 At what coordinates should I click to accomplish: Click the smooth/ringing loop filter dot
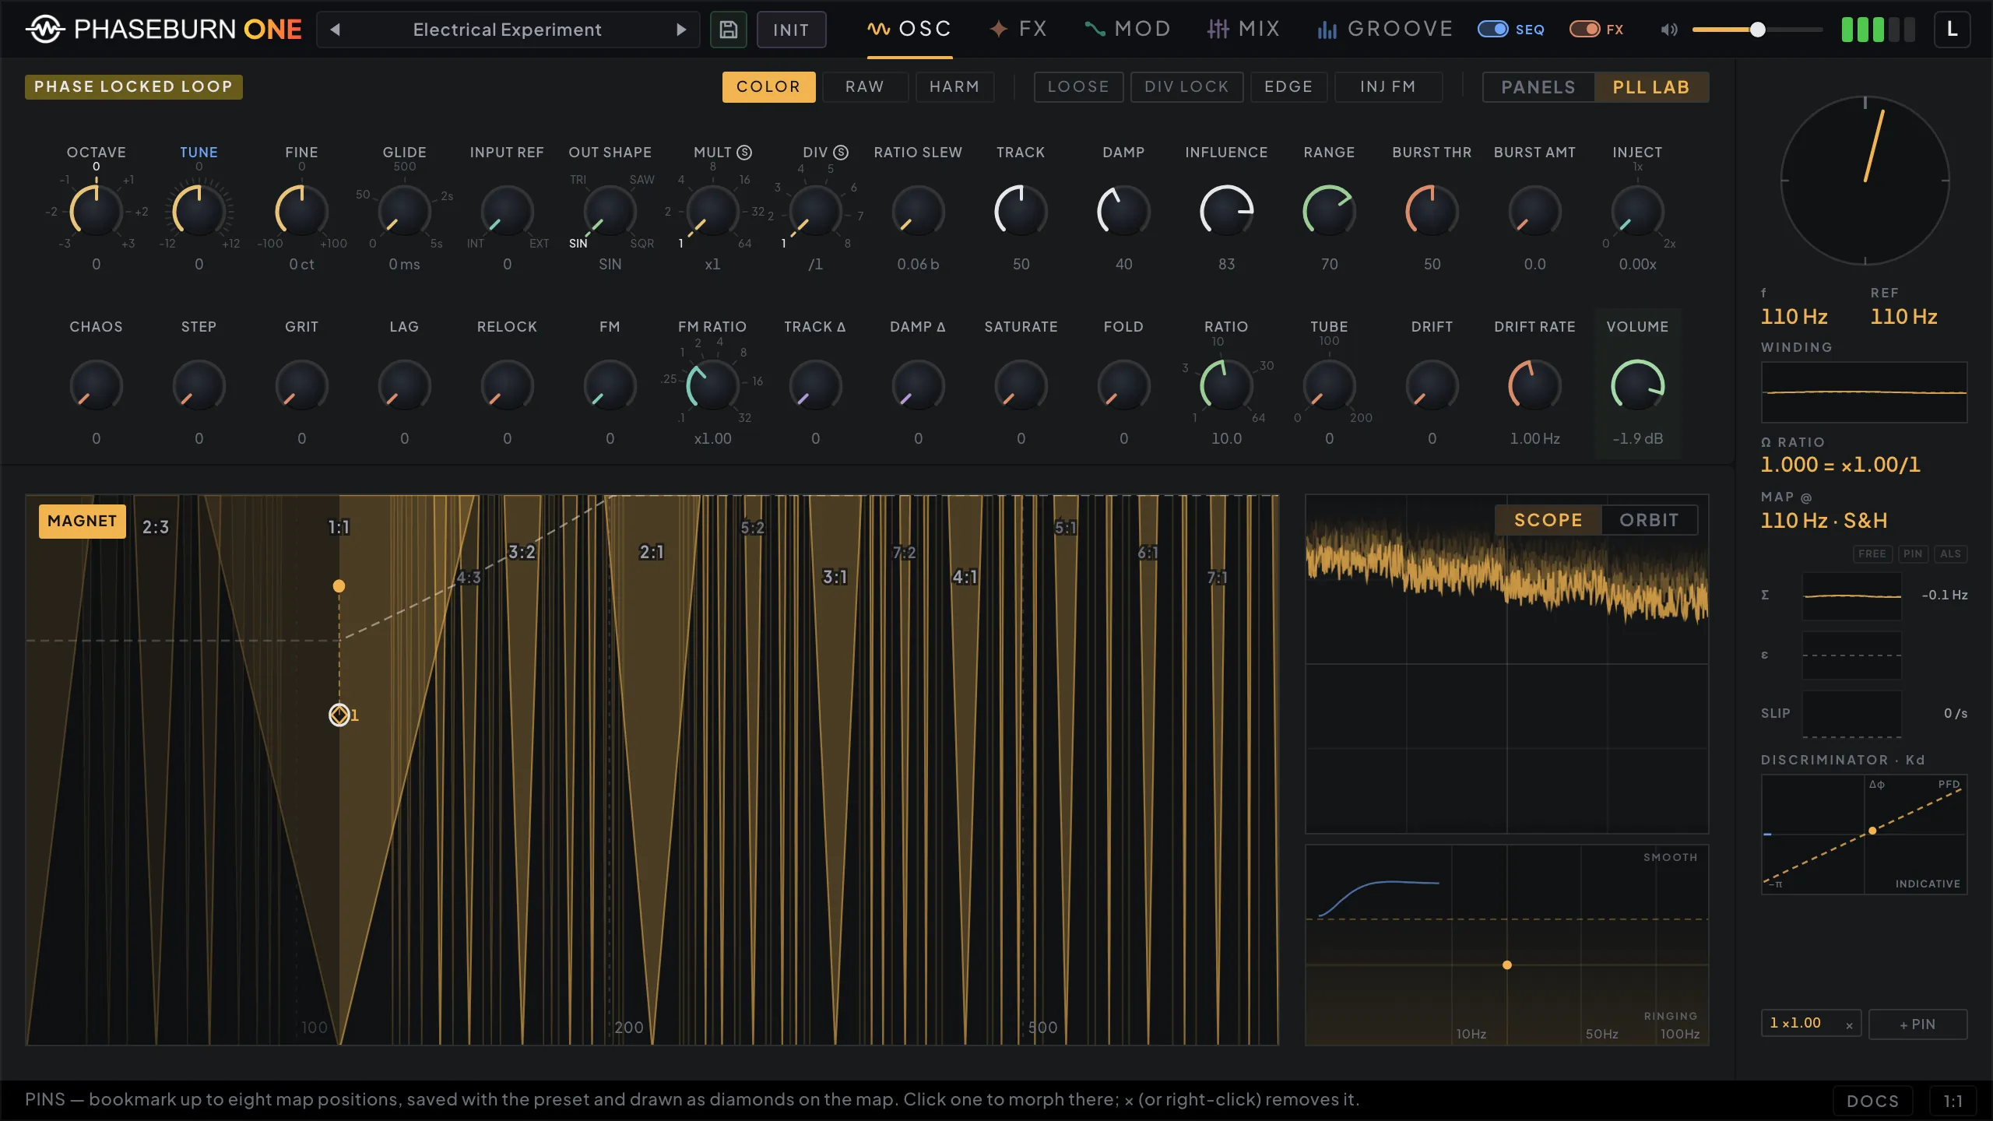pyautogui.click(x=1507, y=965)
